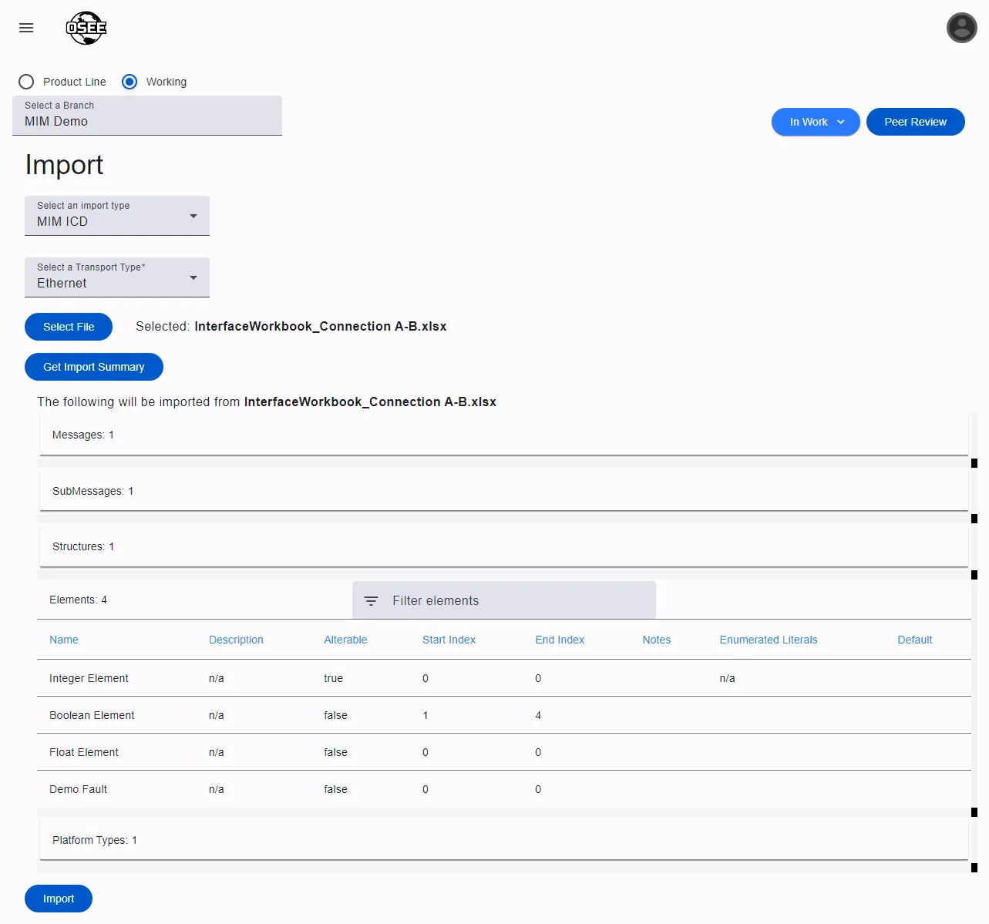The image size is (989, 924).
Task: Open the hamburger navigation menu
Action: [26, 28]
